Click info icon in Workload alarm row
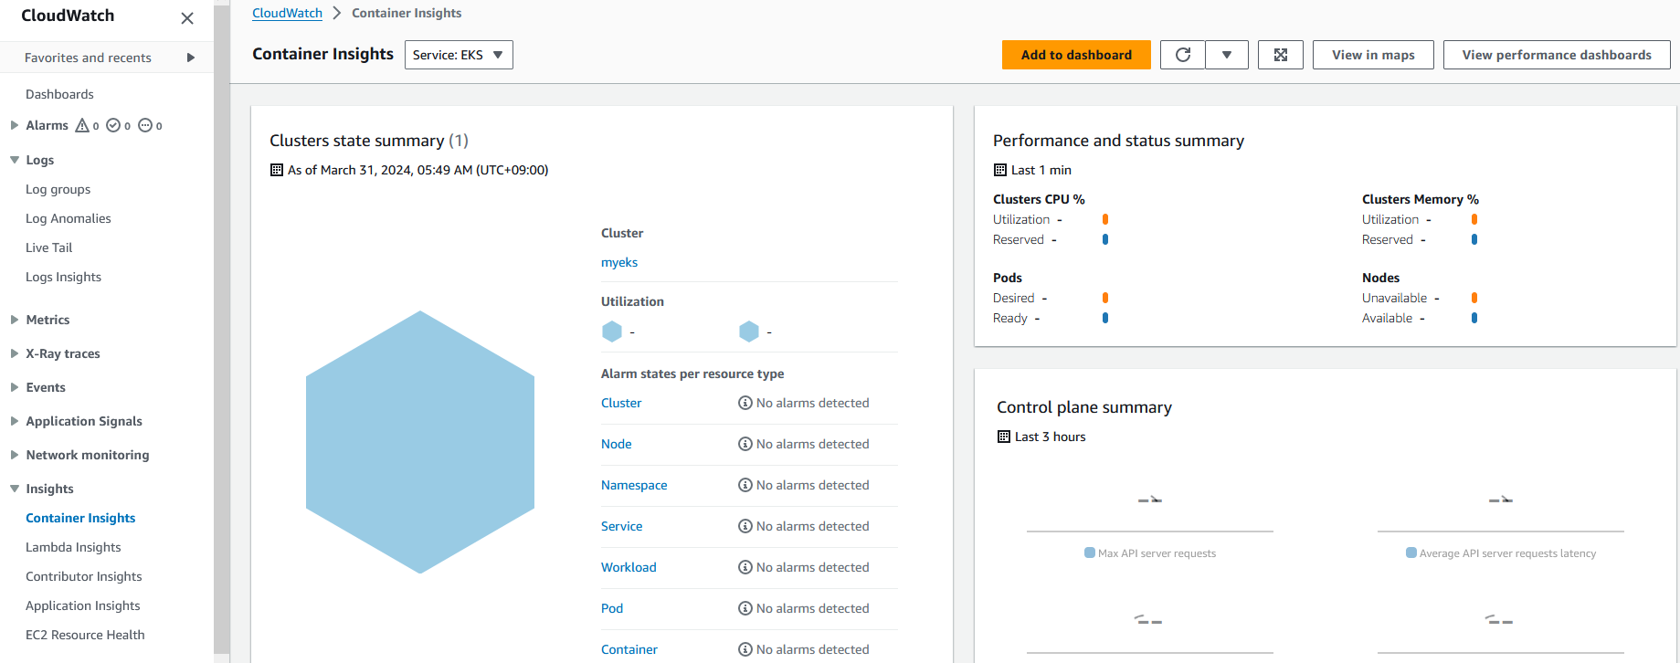Viewport: 1680px width, 663px height. [x=745, y=567]
